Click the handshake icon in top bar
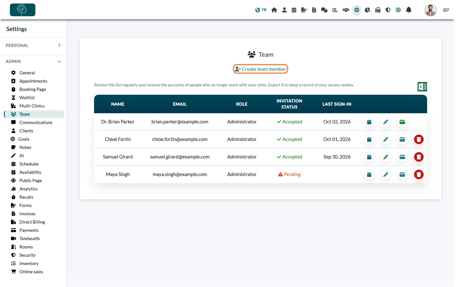The height and width of the screenshot is (287, 459). 346,10
